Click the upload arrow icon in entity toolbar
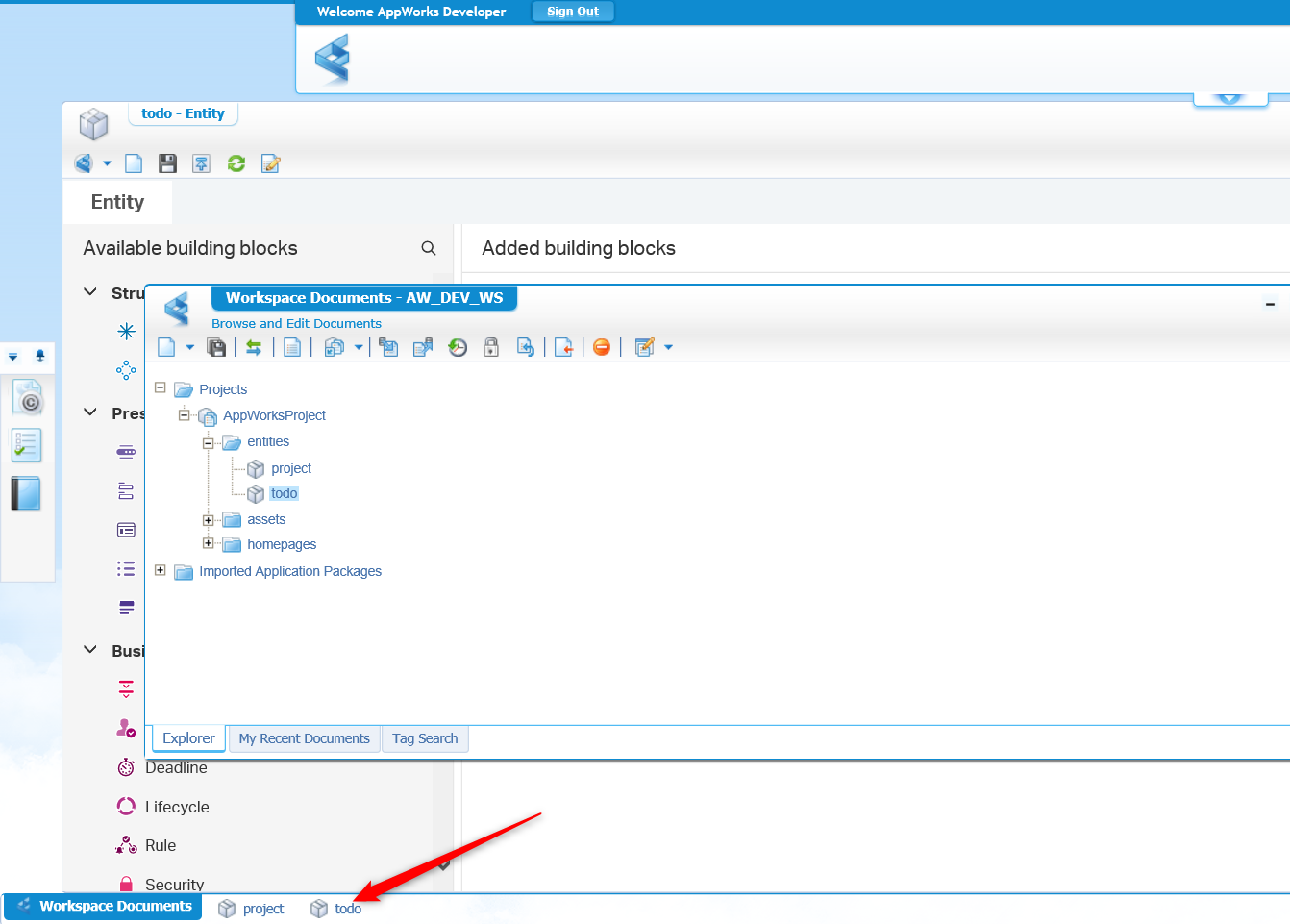Viewport: 1290px width, 924px height. [x=201, y=163]
